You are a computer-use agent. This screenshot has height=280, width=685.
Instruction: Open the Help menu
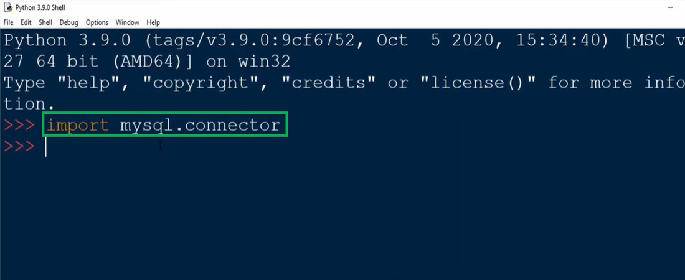153,22
